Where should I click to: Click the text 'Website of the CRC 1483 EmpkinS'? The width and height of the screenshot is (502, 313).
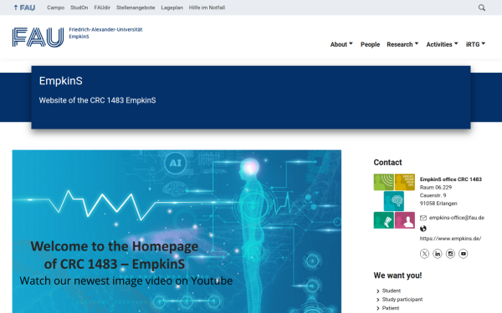[x=97, y=100]
